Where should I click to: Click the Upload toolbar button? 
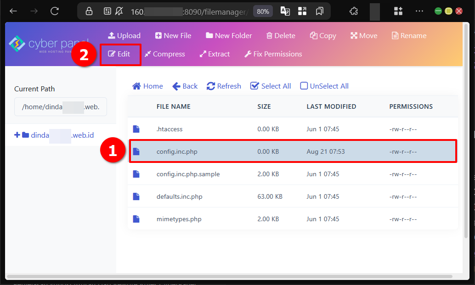(124, 36)
